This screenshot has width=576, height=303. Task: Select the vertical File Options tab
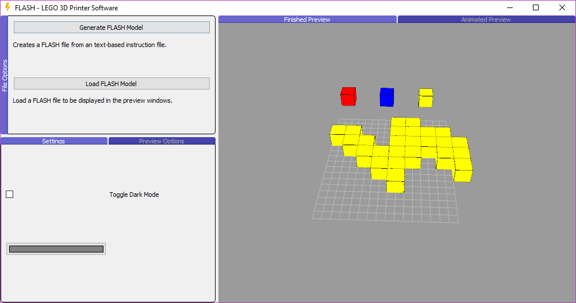click(5, 75)
